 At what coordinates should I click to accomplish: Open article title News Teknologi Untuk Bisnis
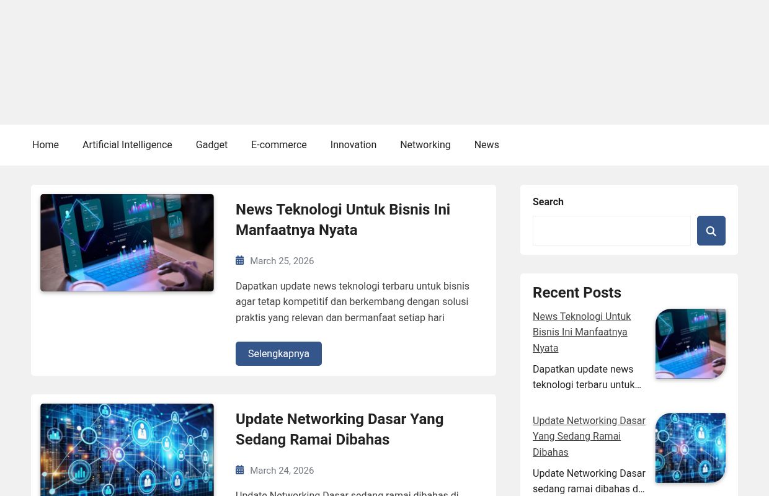[x=343, y=219]
